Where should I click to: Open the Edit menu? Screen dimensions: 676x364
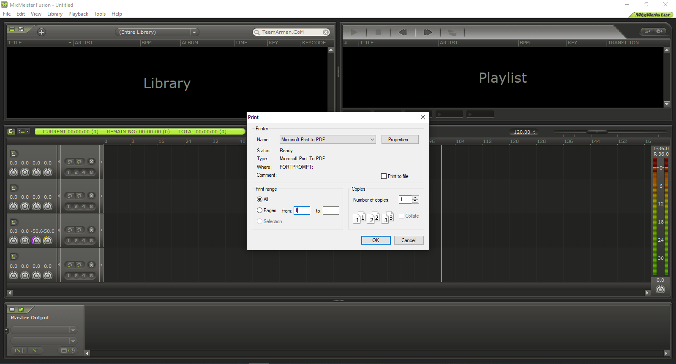21,14
